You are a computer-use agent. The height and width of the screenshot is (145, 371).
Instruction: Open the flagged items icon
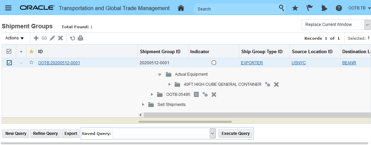coord(310,8)
